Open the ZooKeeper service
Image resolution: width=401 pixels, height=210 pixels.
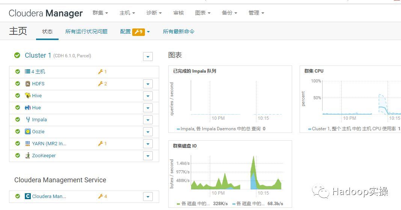[44, 155]
